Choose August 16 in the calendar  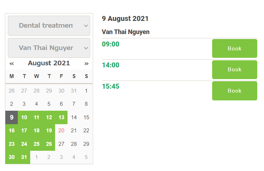pyautogui.click(x=12, y=131)
